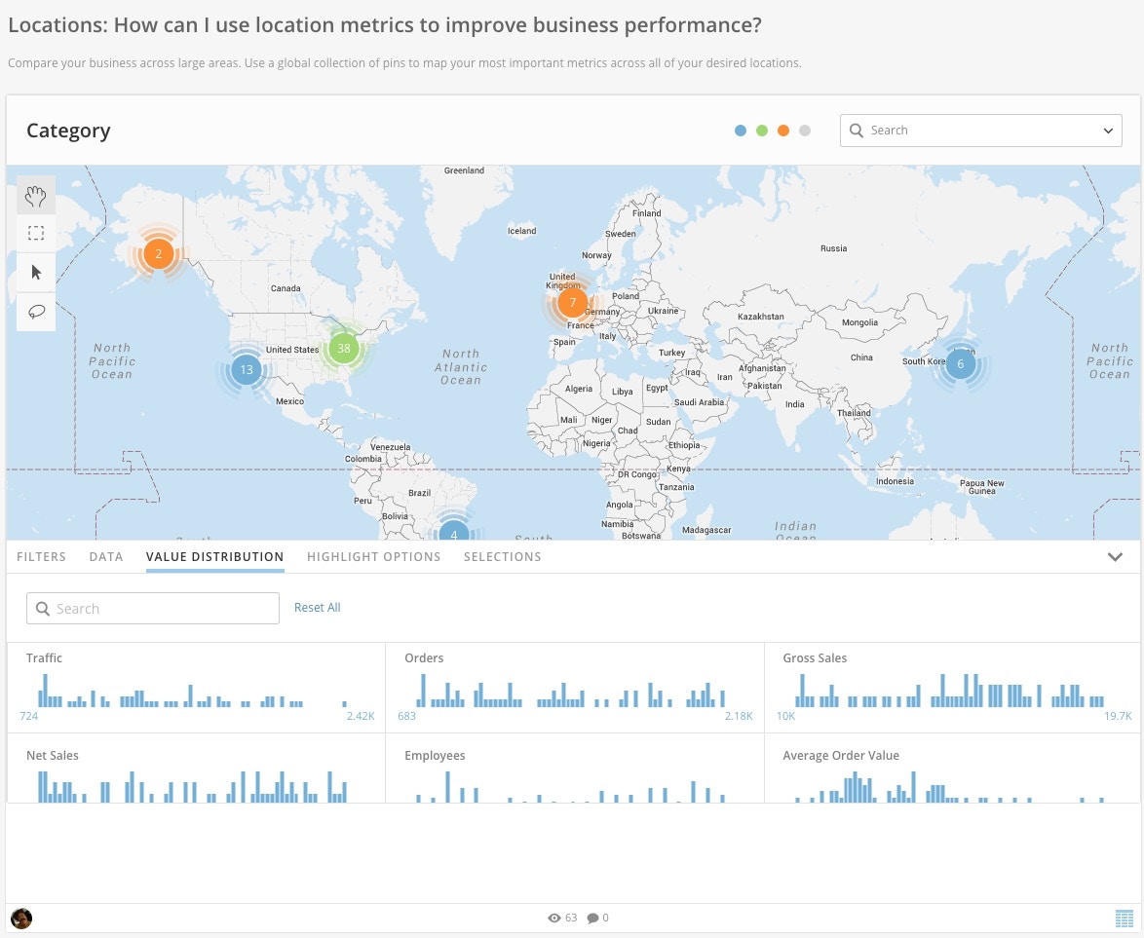
Task: Click the orange cluster pin labeled 7
Action: pyautogui.click(x=573, y=303)
